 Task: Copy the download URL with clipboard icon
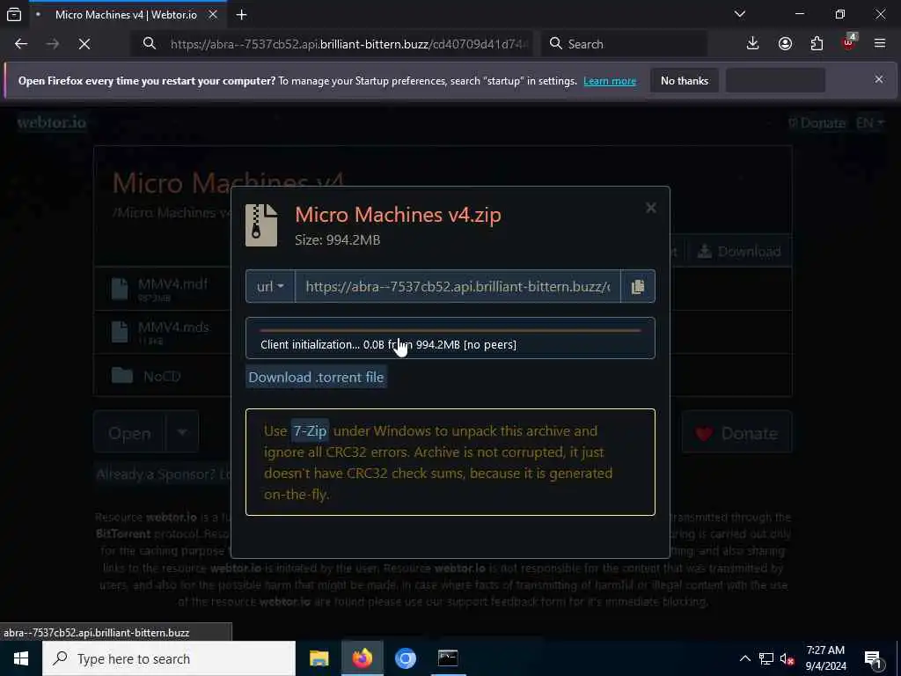coord(637,286)
